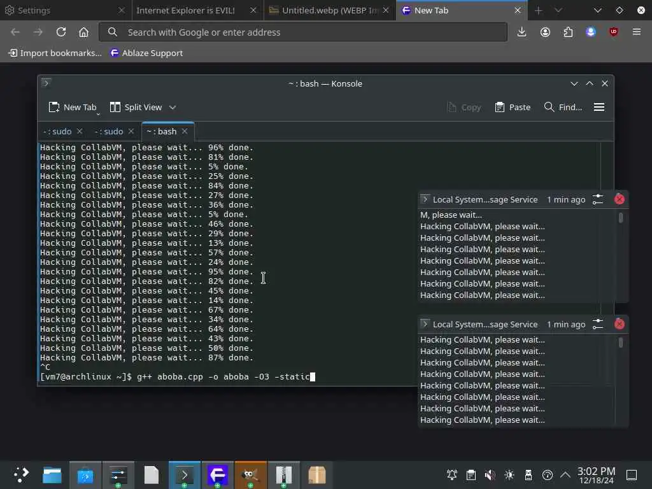This screenshot has width=652, height=489.
Task: Dismiss the upper Local System Message notification
Action: coord(620,199)
